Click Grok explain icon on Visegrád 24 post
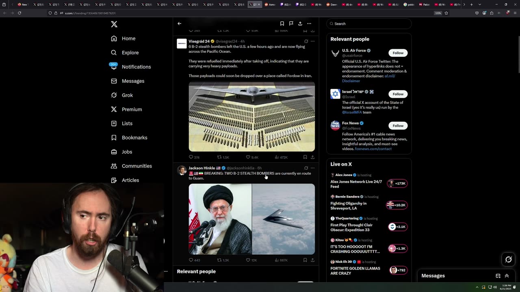The width and height of the screenshot is (520, 292). point(306,41)
